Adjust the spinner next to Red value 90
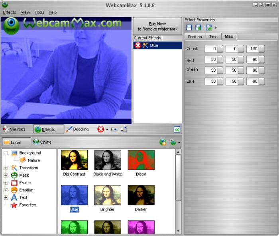 (x=262, y=60)
